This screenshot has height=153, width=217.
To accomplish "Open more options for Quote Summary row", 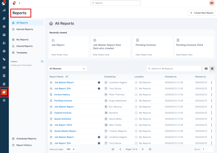I will click(x=211, y=119).
